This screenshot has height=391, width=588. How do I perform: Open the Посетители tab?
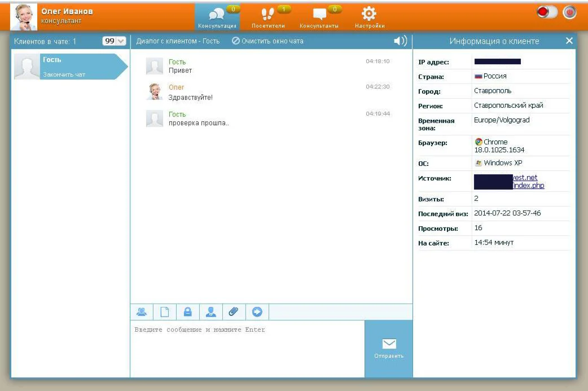[x=268, y=17]
